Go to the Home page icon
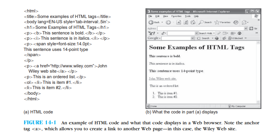This screenshot has height=137, width=276. (193, 22)
